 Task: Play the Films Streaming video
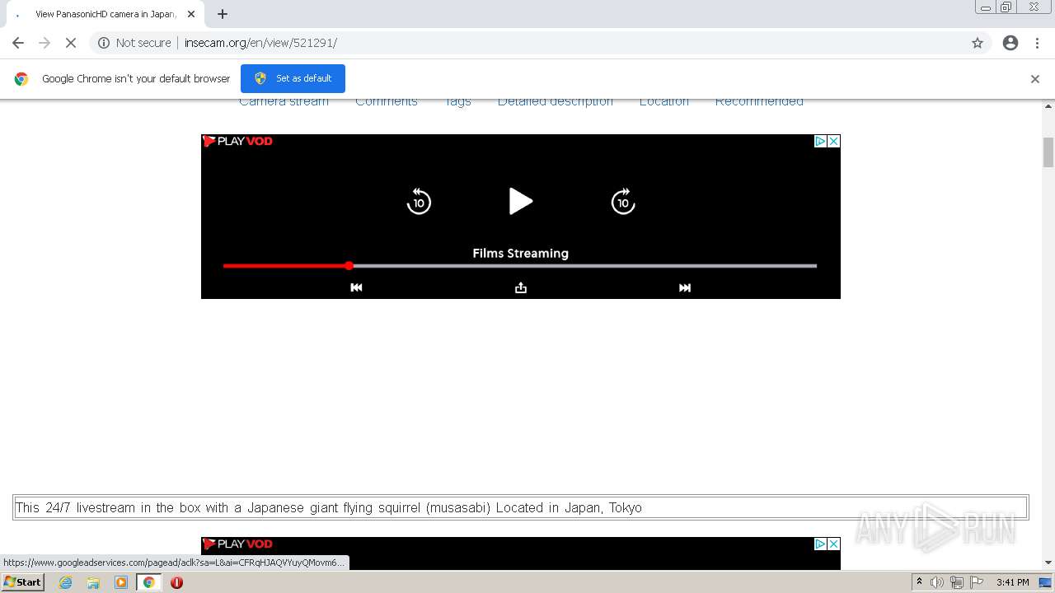(x=520, y=201)
